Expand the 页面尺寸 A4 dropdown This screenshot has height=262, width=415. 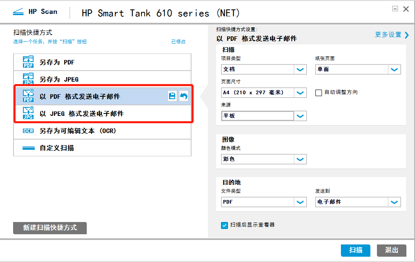point(264,93)
